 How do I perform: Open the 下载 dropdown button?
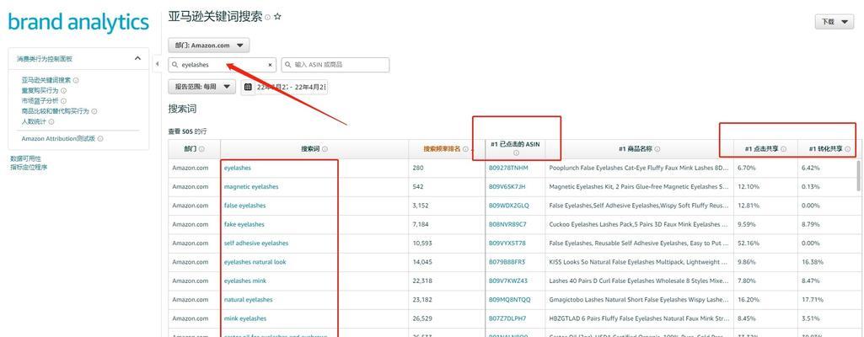coord(834,22)
